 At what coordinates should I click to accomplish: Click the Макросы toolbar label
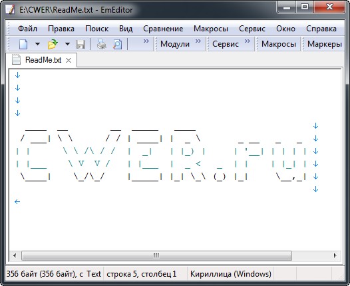(279, 44)
